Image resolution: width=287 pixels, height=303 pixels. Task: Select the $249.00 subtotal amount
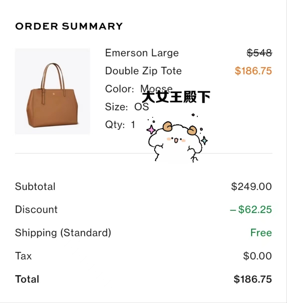pos(251,186)
